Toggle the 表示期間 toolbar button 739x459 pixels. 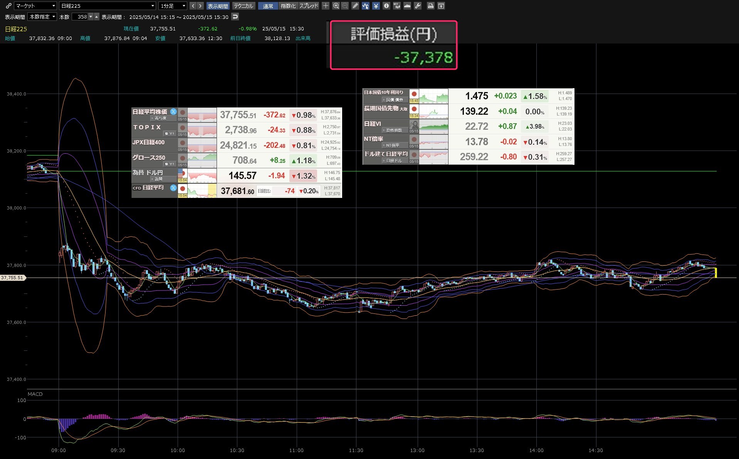point(218,6)
